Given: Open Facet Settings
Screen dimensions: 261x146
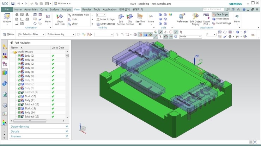Looking at the screenshot, I should (x=221, y=23).
